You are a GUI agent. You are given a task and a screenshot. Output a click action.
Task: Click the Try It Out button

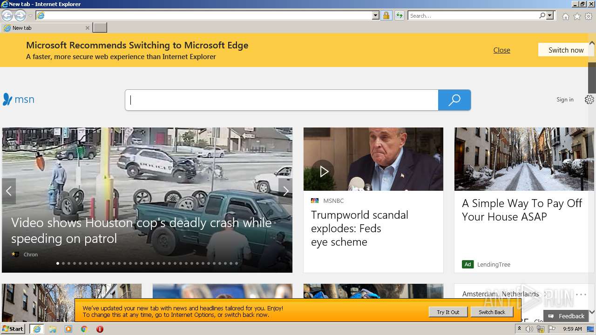448,312
